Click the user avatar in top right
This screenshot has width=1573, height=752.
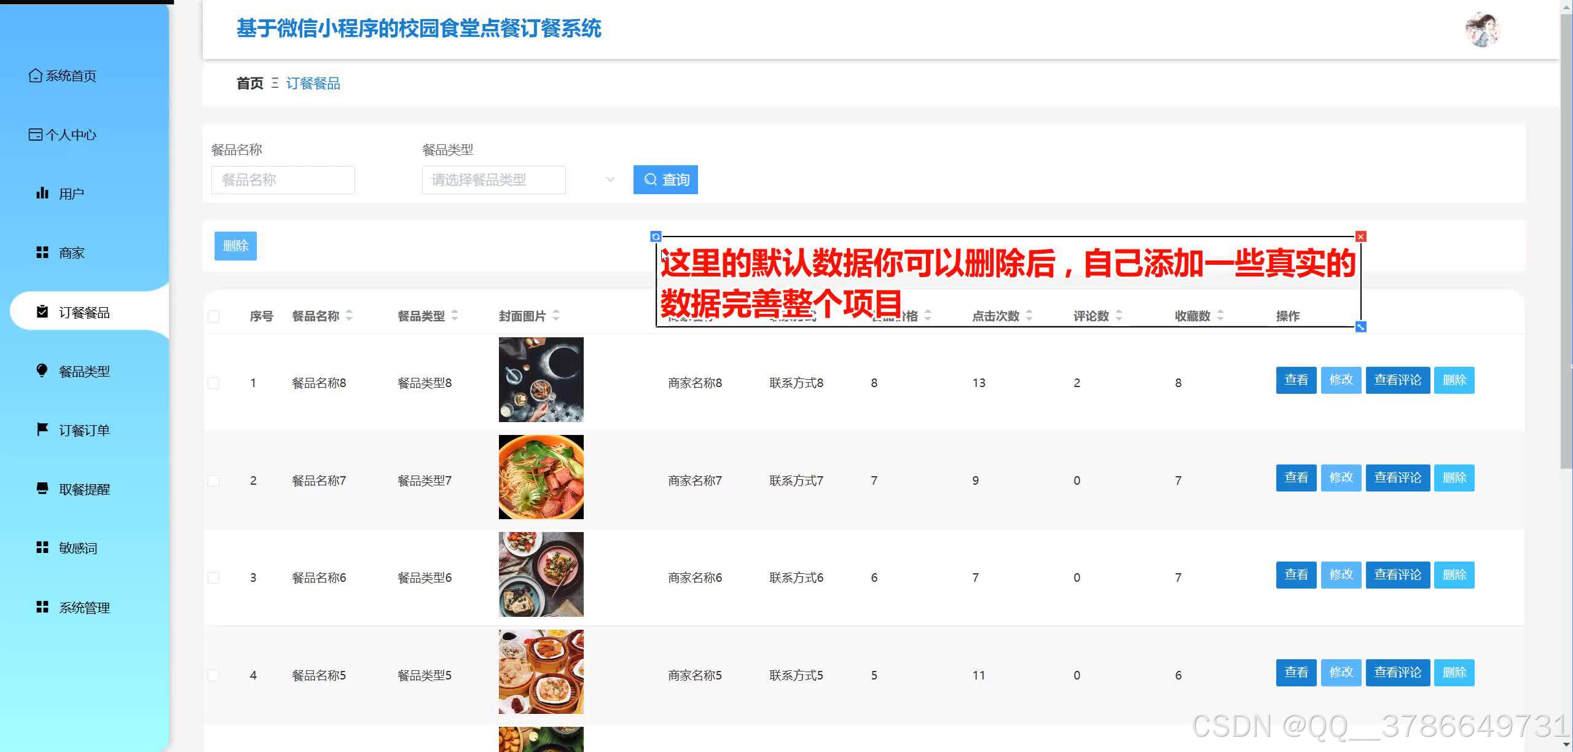pos(1485,29)
